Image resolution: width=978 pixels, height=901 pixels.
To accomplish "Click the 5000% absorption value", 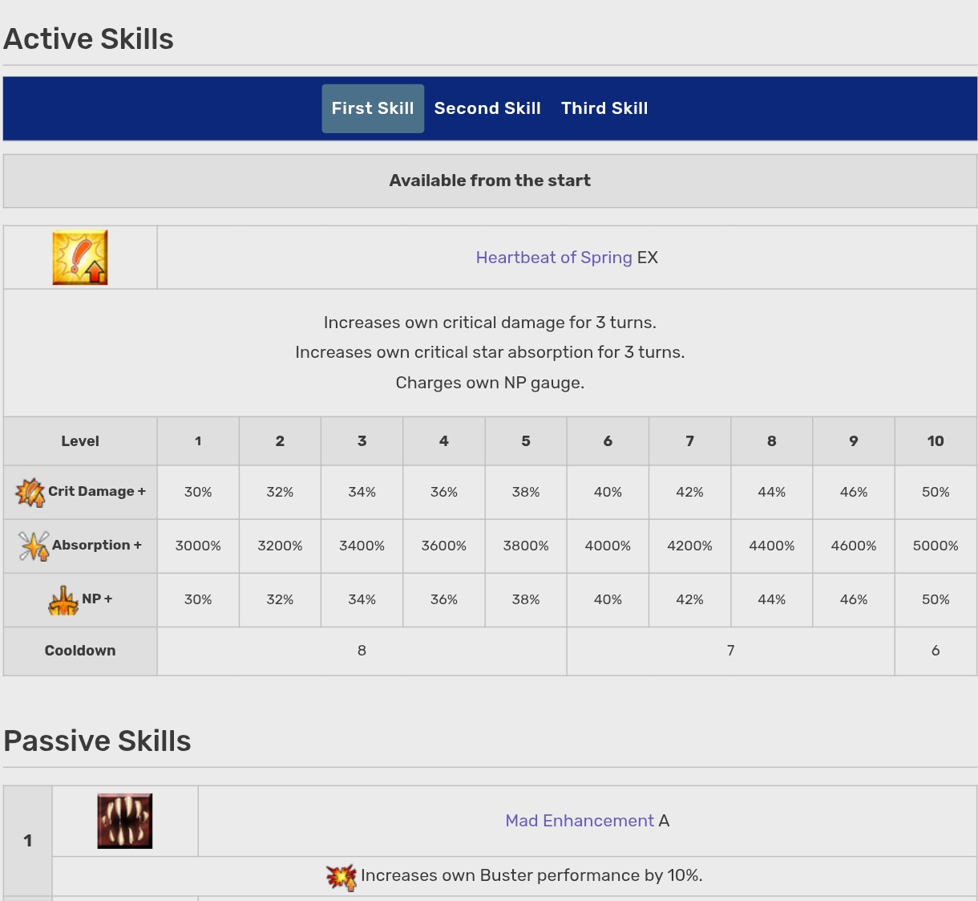I will pyautogui.click(x=936, y=546).
